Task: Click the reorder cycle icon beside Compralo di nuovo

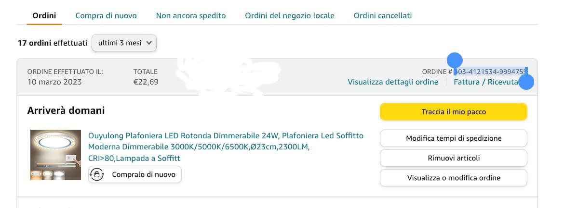Action: (97, 174)
